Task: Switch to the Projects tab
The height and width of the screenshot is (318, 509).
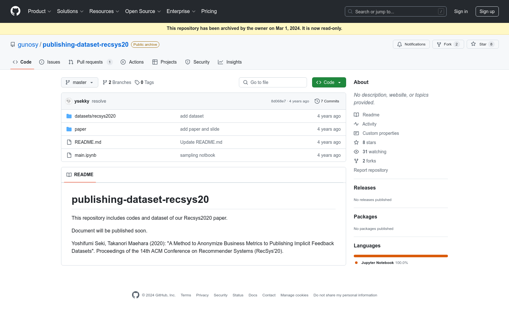Action: pyautogui.click(x=164, y=62)
